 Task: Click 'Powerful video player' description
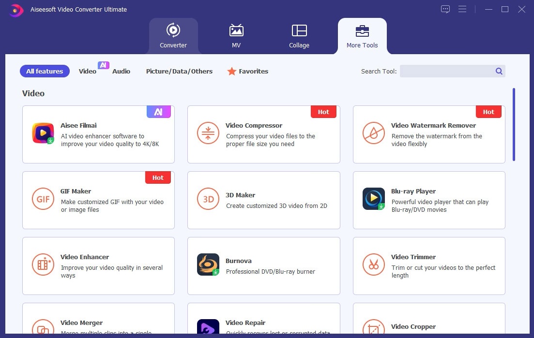440,206
